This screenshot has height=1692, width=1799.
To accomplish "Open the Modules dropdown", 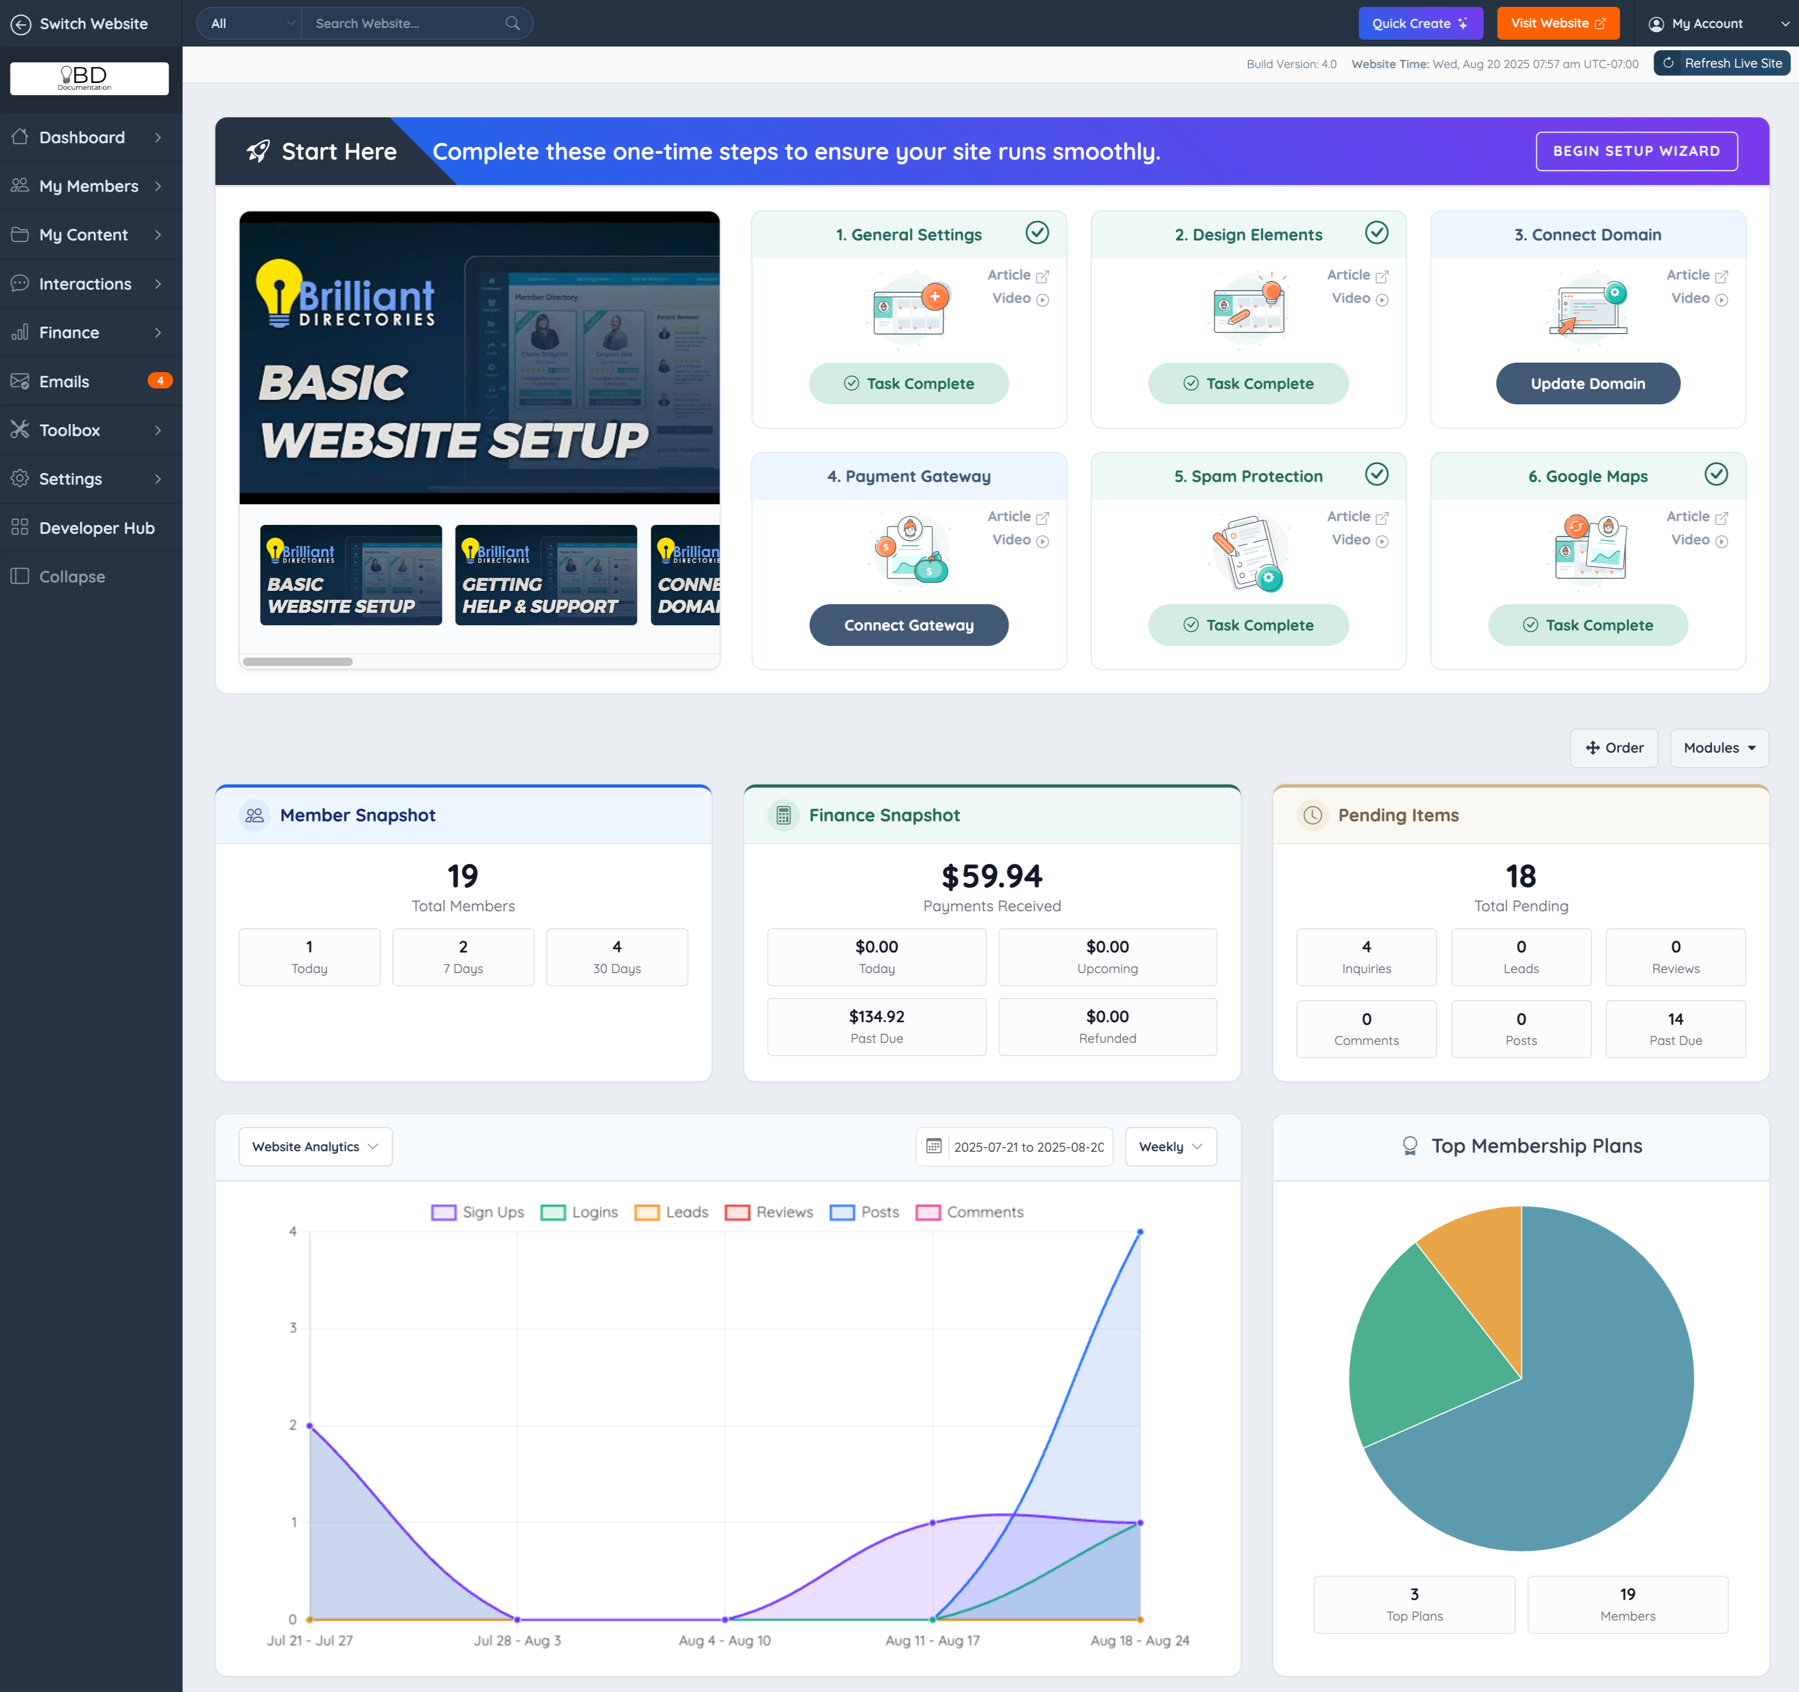I will pos(1719,747).
